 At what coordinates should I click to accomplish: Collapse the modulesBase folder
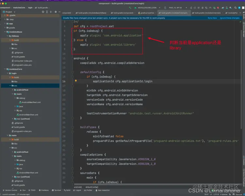click(x=5, y=32)
